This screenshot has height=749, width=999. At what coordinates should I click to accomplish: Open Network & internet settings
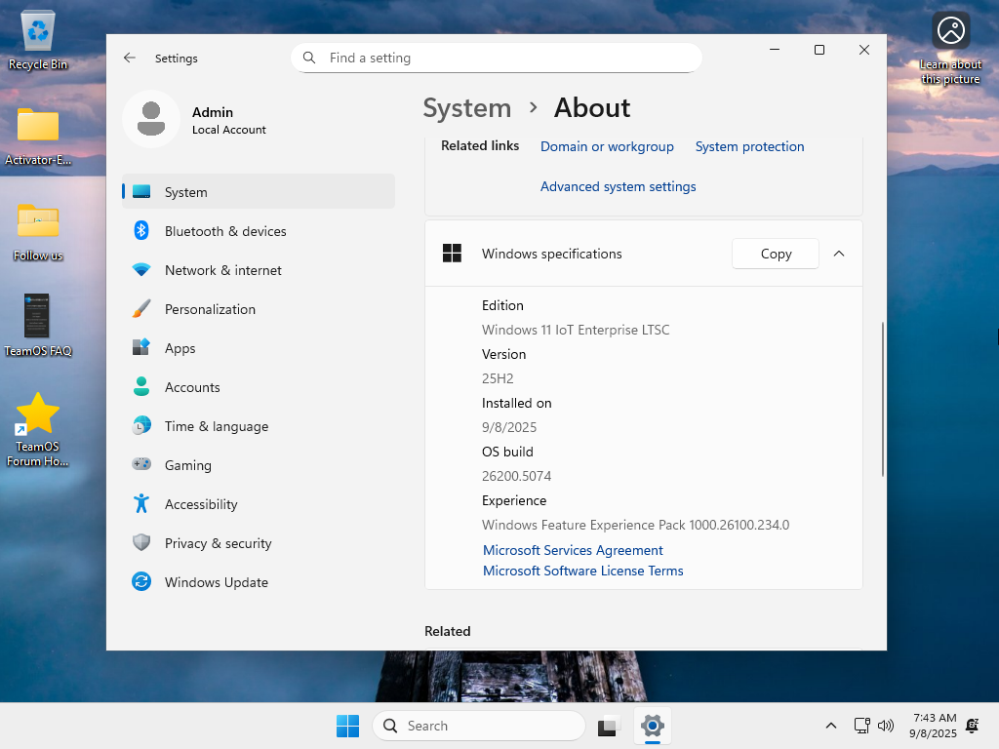click(259, 270)
